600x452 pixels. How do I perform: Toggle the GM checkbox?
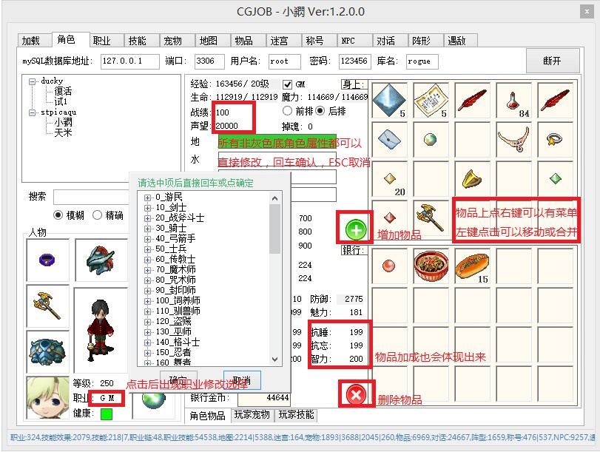(x=289, y=84)
